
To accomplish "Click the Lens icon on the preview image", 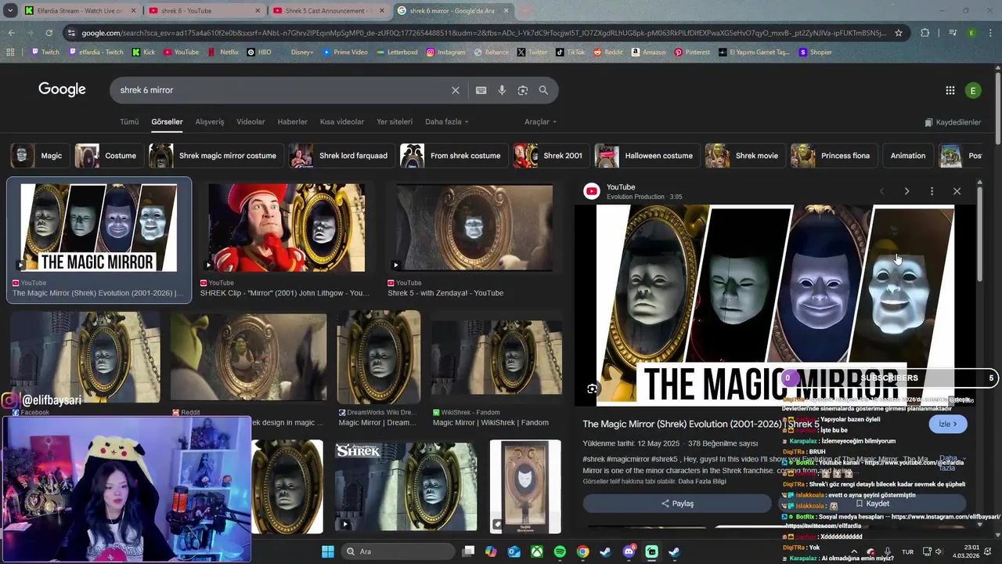I will coord(593,389).
